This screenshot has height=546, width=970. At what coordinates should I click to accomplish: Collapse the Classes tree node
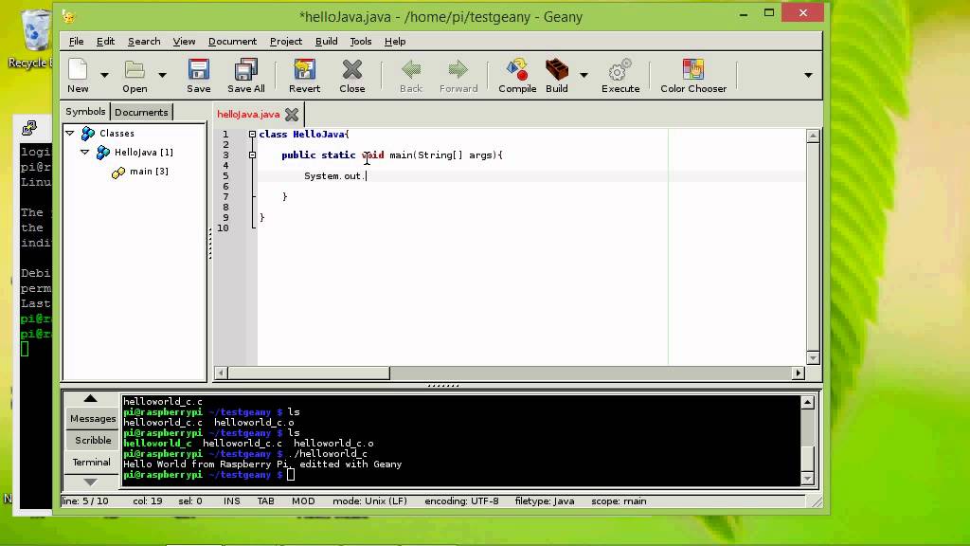[x=70, y=133]
